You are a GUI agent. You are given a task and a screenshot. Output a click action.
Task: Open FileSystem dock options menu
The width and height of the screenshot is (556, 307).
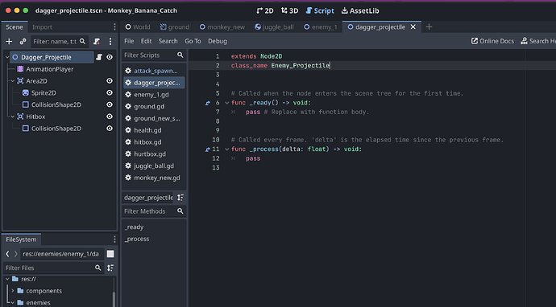(114, 239)
